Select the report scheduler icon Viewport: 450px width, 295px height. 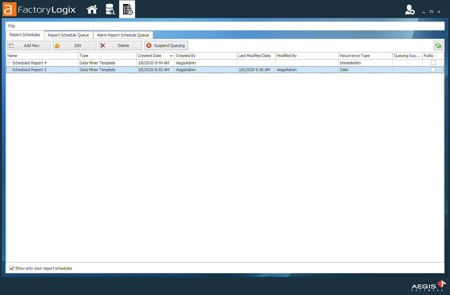[127, 9]
